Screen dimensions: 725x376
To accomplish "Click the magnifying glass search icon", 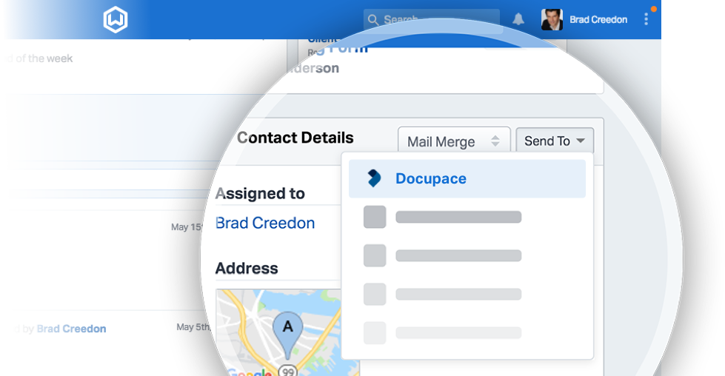I will [373, 20].
